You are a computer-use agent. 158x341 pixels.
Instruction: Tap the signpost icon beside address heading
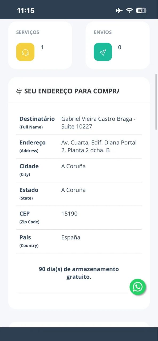tap(19, 91)
